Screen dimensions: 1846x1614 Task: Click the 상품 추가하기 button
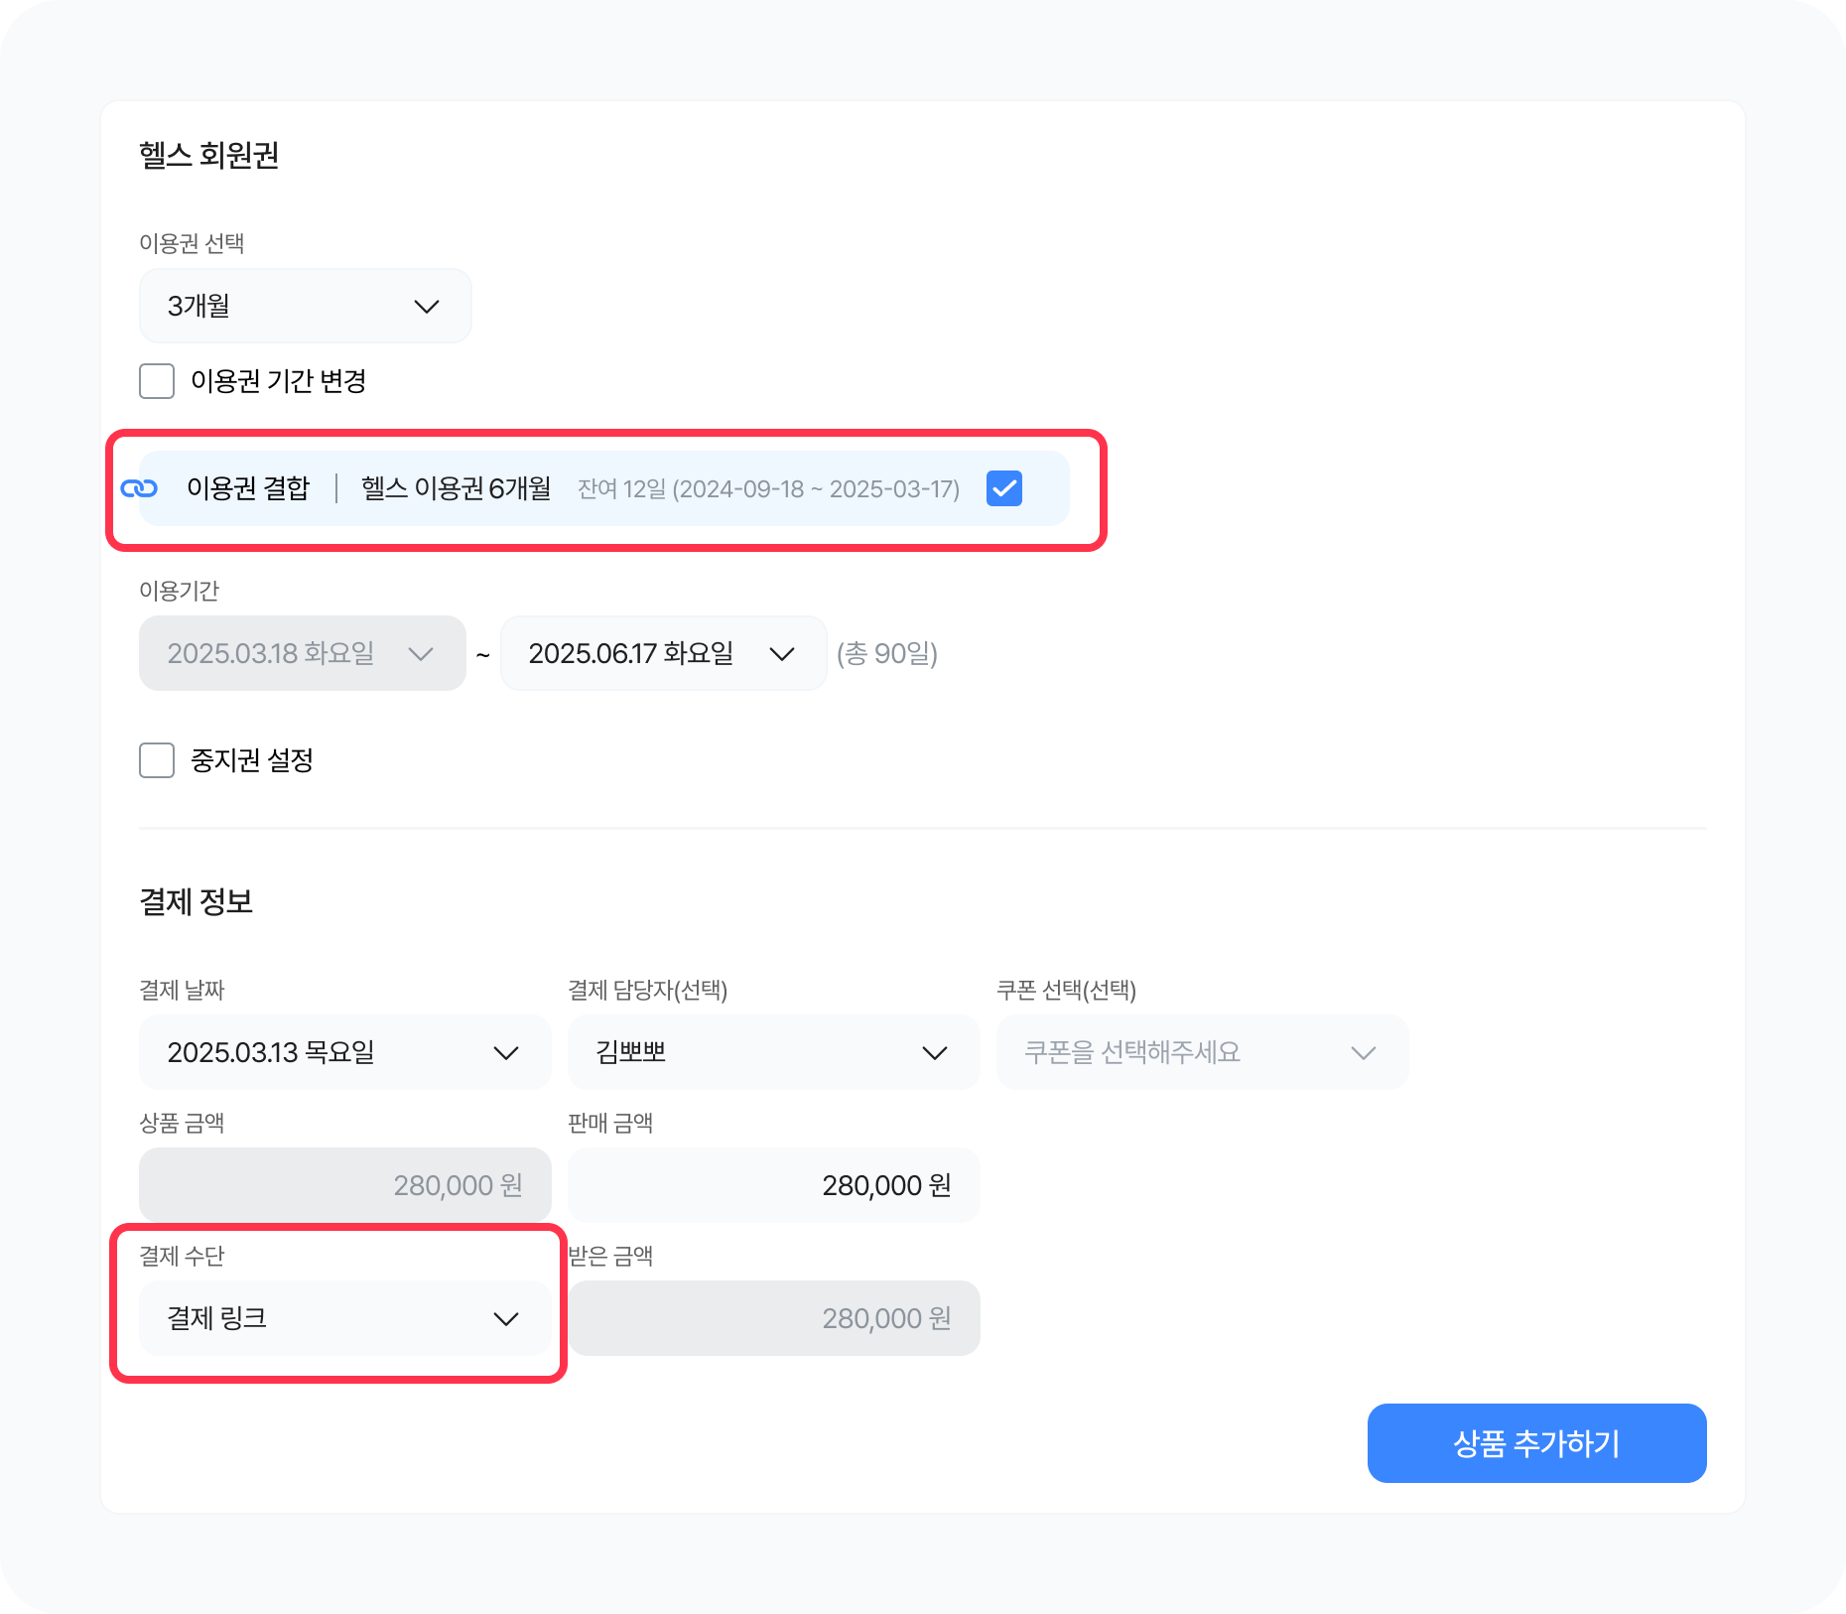1536,1443
